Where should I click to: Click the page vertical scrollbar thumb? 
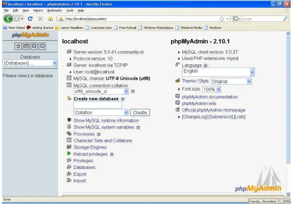click(x=288, y=100)
